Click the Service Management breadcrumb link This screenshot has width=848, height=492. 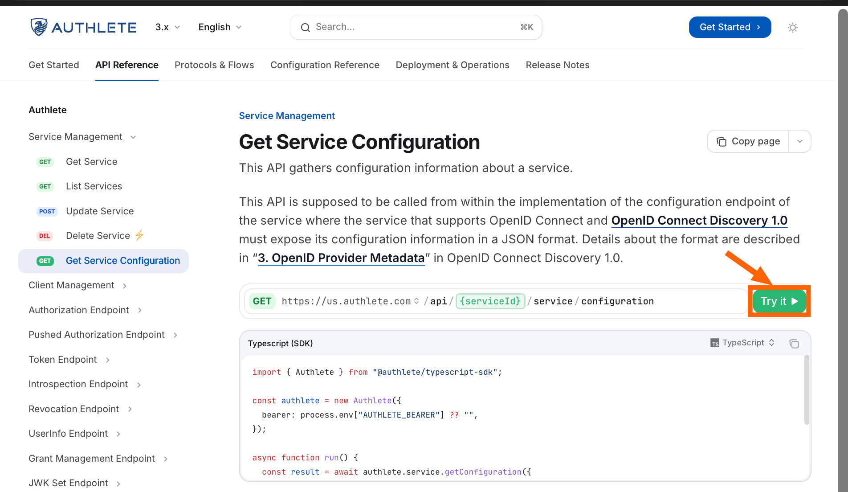click(x=287, y=116)
